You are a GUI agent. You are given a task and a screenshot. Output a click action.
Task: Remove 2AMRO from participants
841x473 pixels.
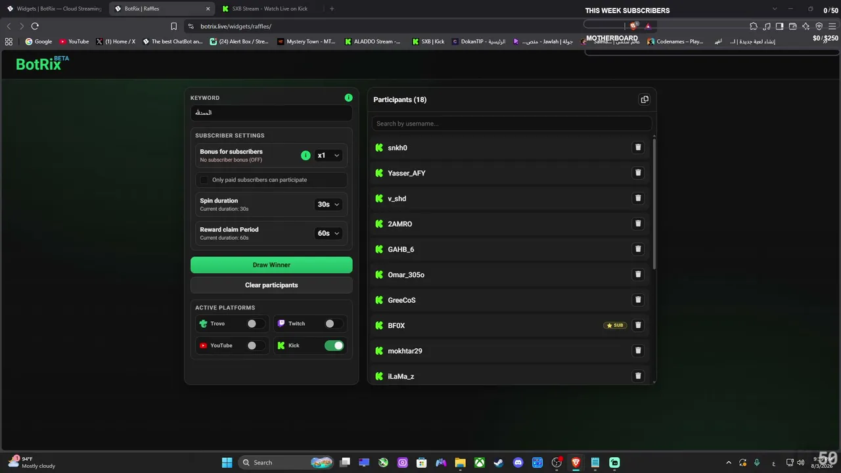[638, 223]
